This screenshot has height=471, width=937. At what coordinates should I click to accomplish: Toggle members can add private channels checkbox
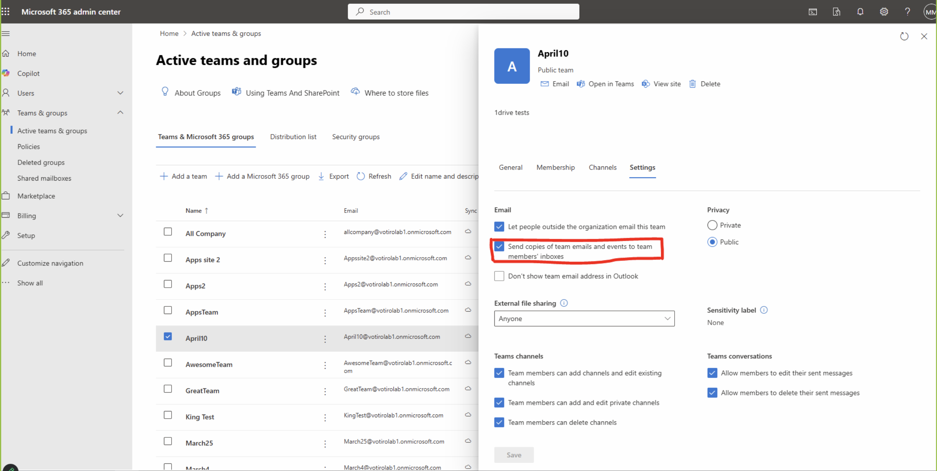[x=499, y=403]
